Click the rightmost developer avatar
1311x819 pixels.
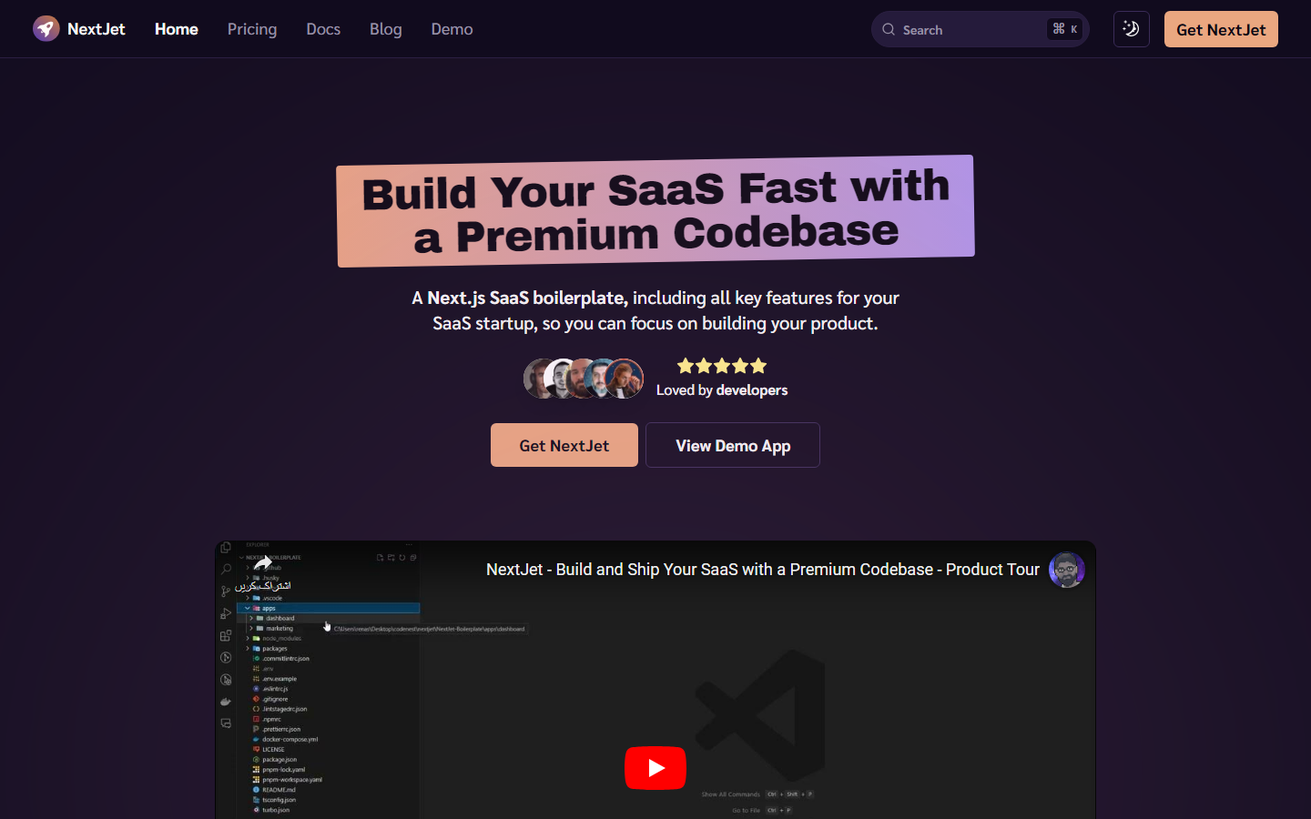pyautogui.click(x=625, y=379)
